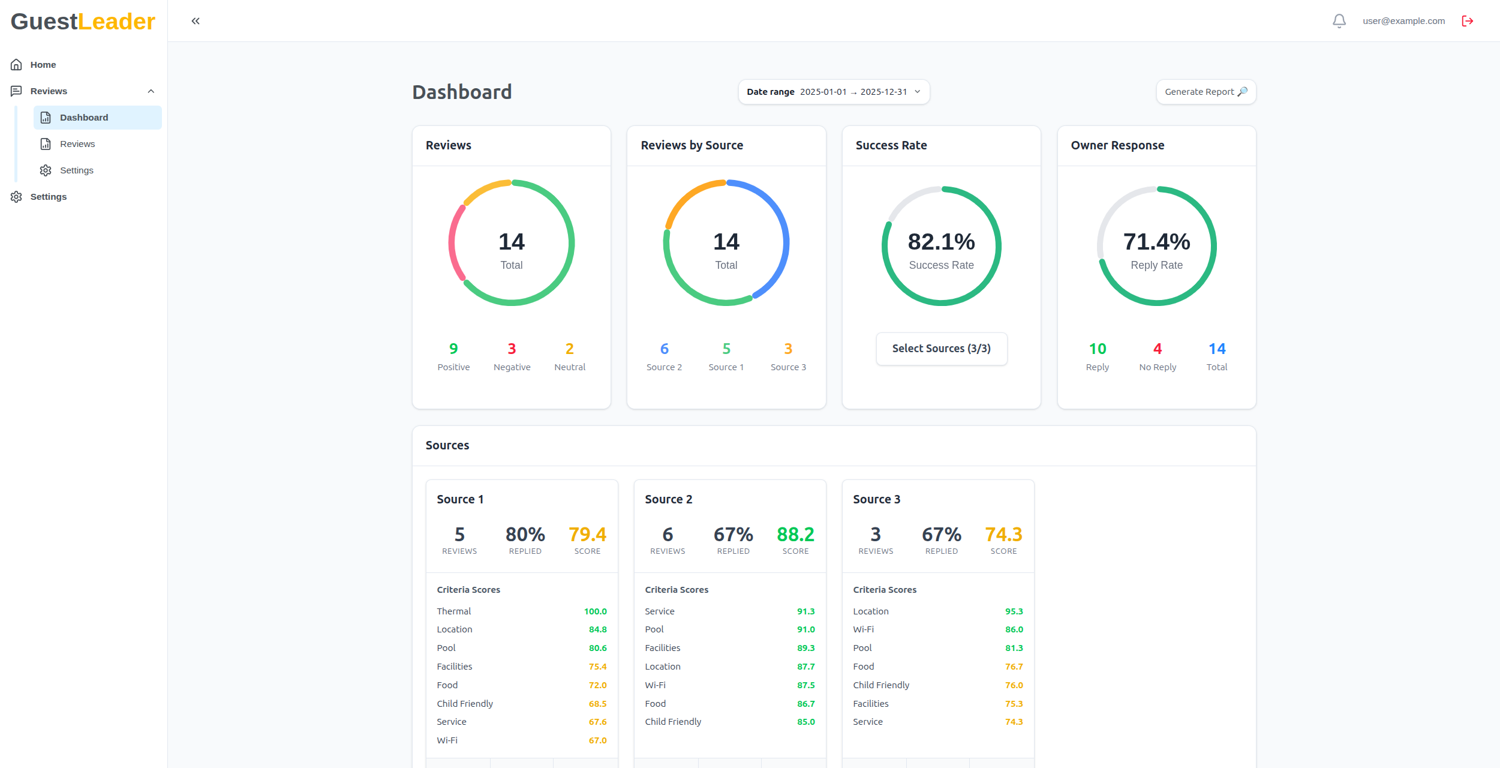Click Source 3 Location 95.3 row
The height and width of the screenshot is (768, 1500).
(x=938, y=611)
